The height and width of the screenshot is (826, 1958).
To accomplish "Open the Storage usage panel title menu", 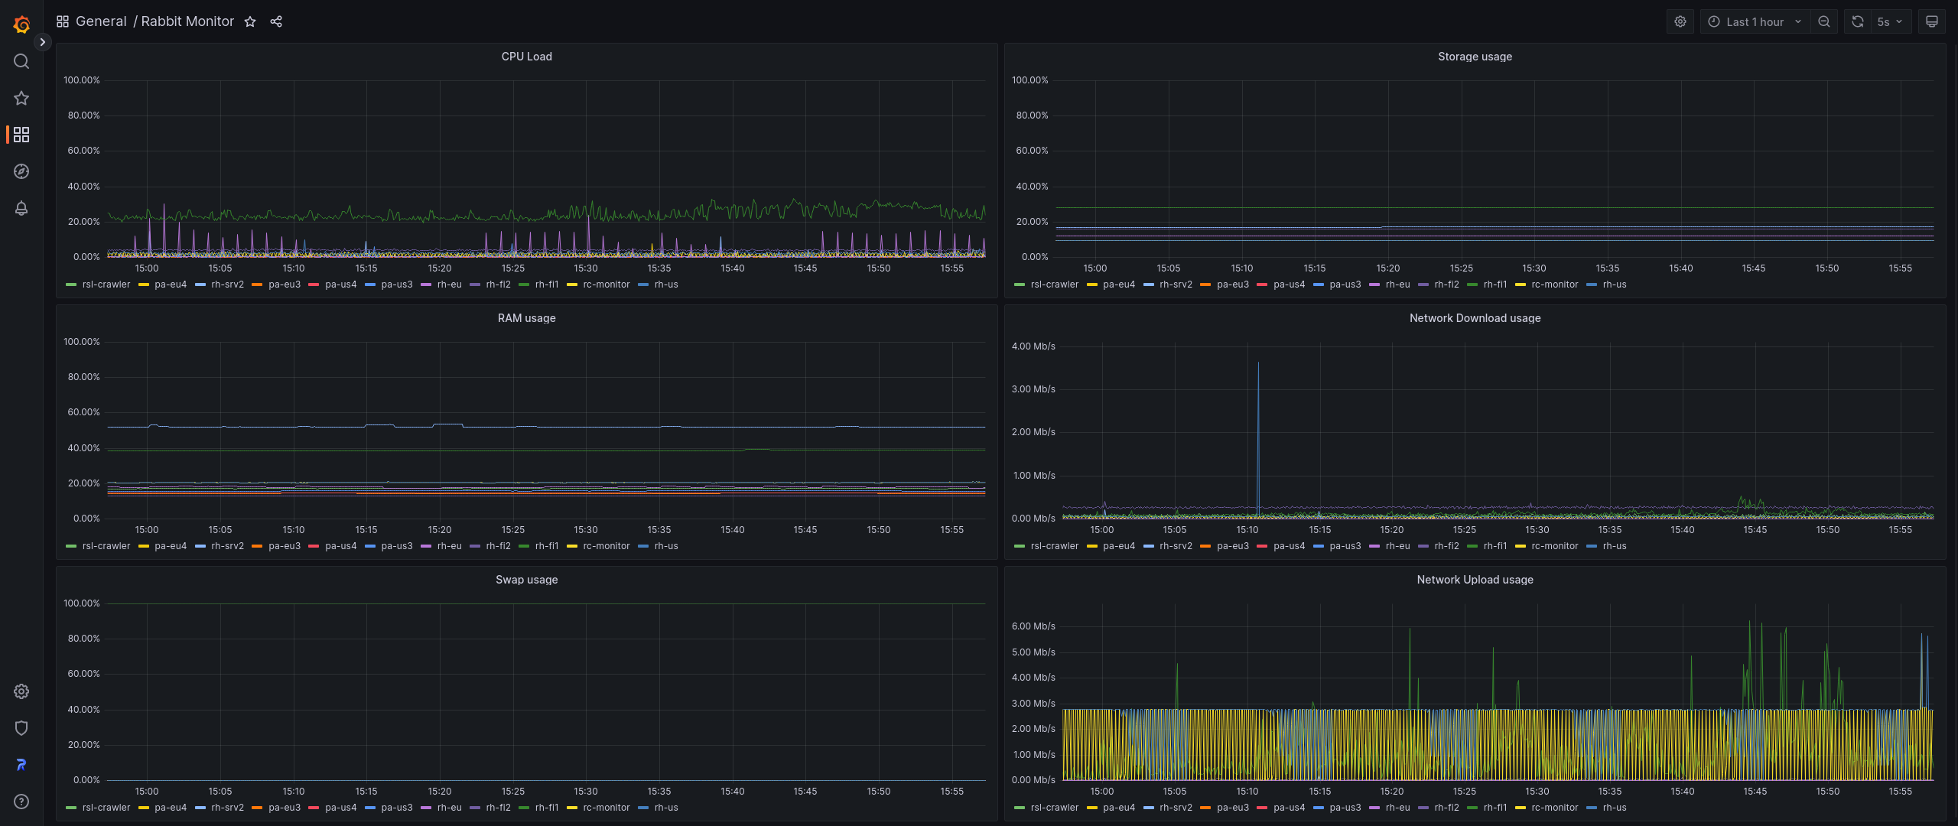I will [1474, 57].
